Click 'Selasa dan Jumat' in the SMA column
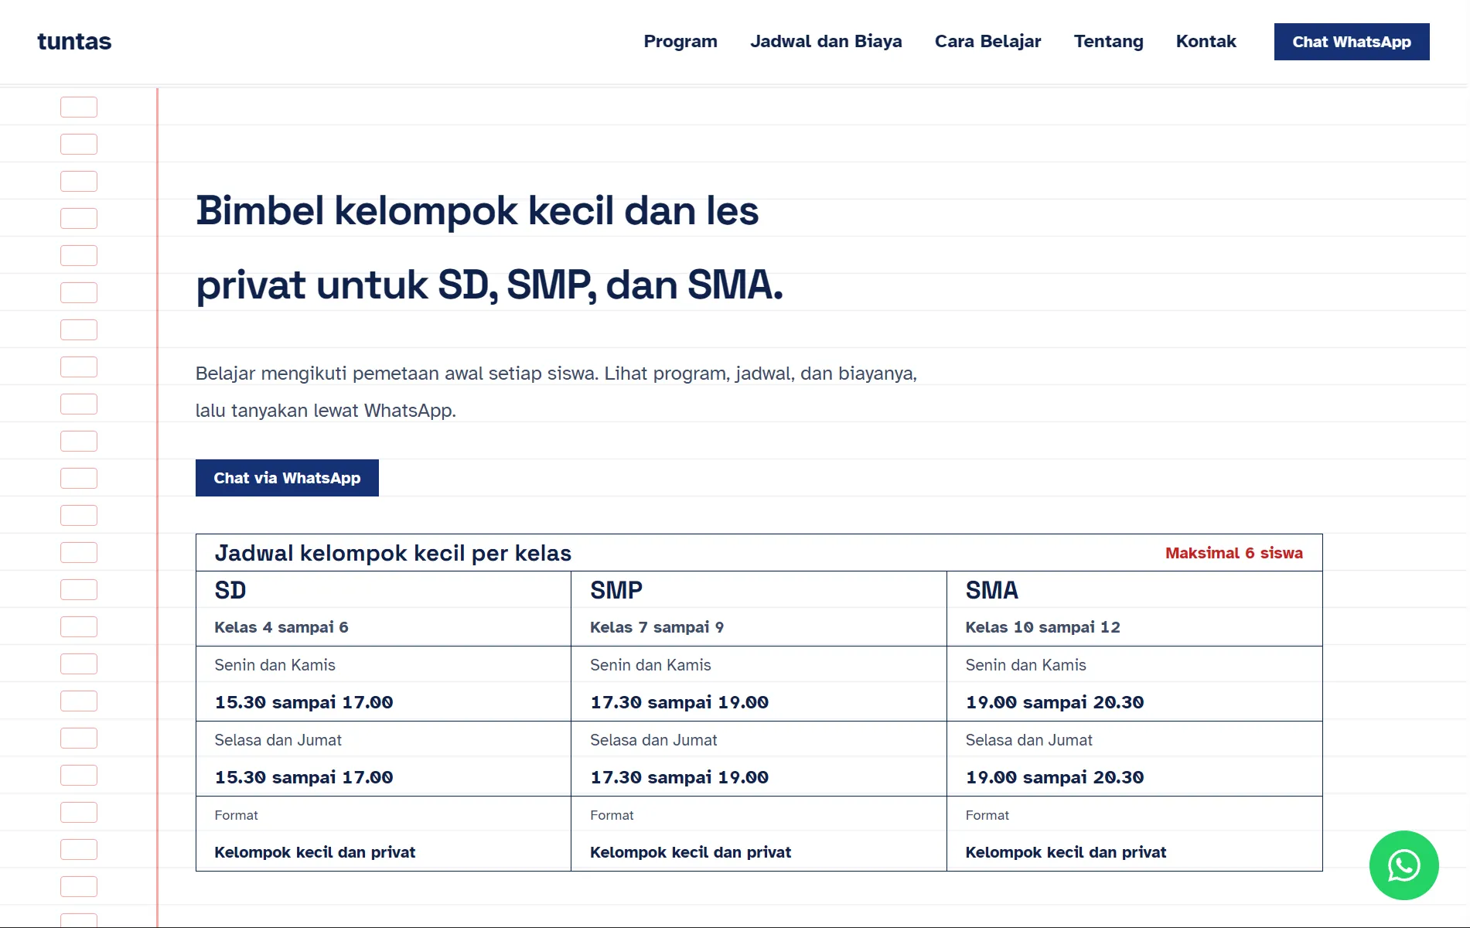The width and height of the screenshot is (1470, 928). point(1029,740)
